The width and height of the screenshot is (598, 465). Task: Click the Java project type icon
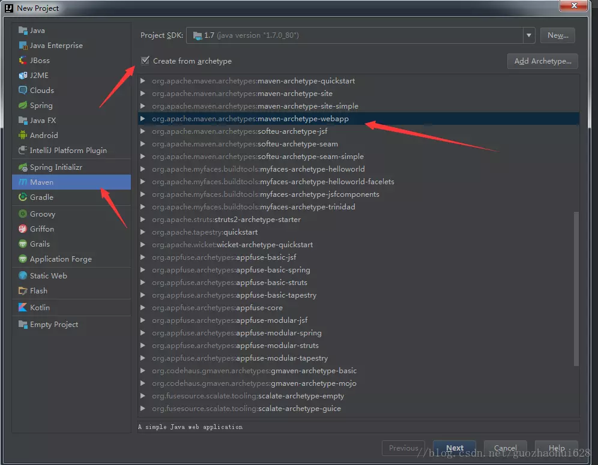point(23,31)
